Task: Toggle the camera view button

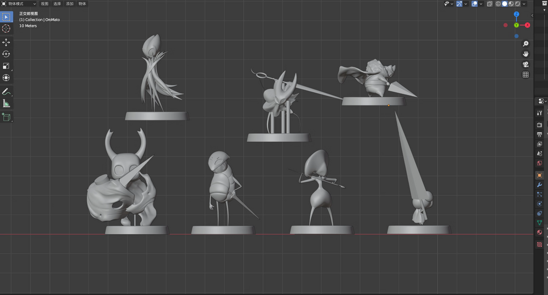Action: (x=526, y=64)
